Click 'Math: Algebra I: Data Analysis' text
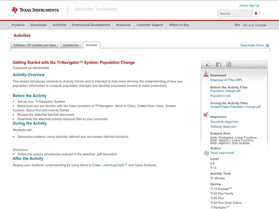 (230, 143)
